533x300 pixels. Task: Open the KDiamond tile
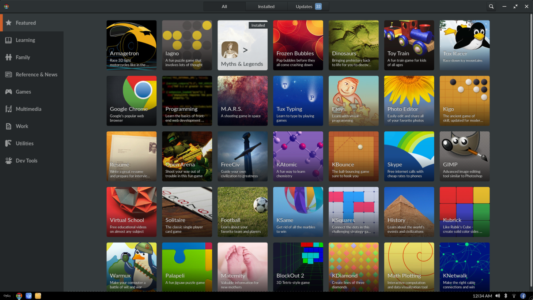[x=354, y=267]
